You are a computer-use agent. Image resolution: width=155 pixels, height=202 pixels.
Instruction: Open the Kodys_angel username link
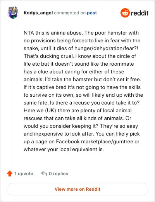[x=38, y=13]
